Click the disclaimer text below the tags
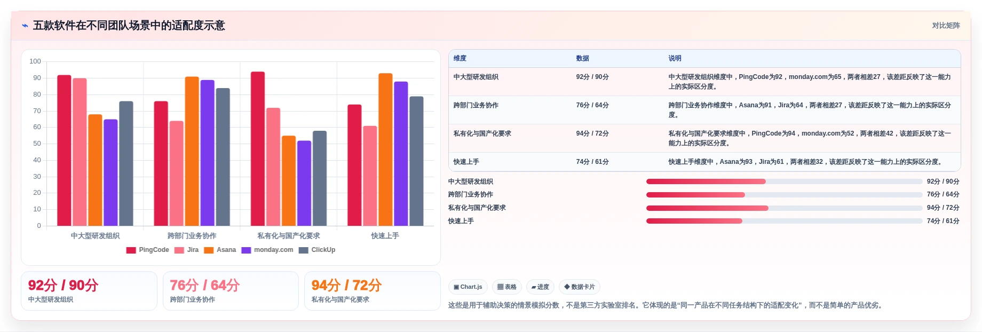The width and height of the screenshot is (982, 332). 666,305
